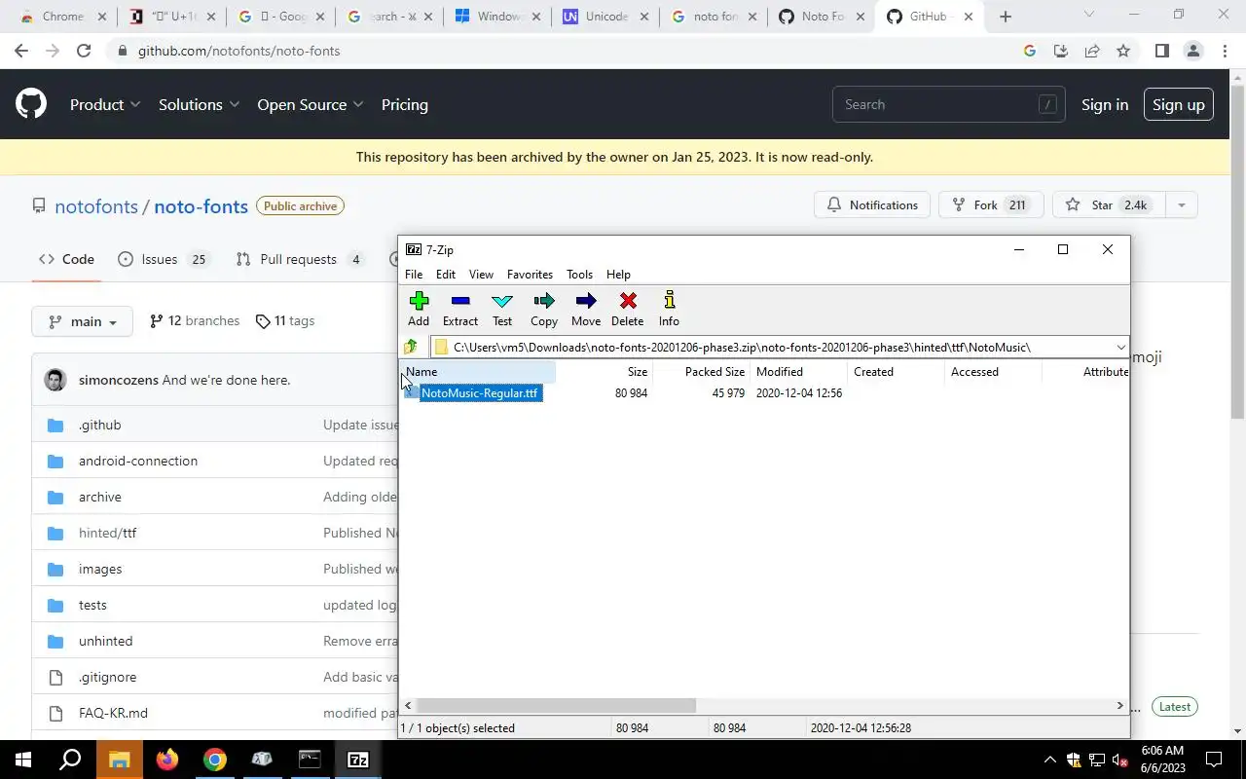Expand the Product dropdown on GitHub
The width and height of the screenshot is (1246, 779).
105,104
